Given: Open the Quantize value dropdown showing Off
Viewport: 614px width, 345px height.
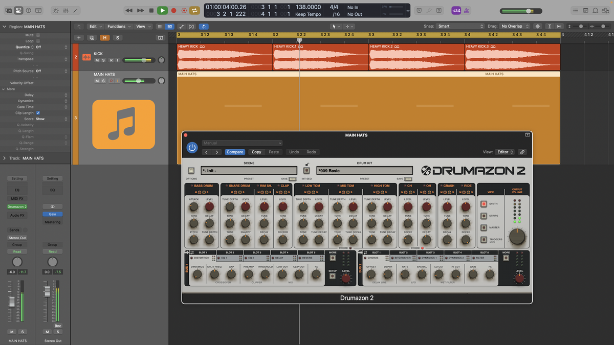Looking at the screenshot, I should click(x=51, y=47).
